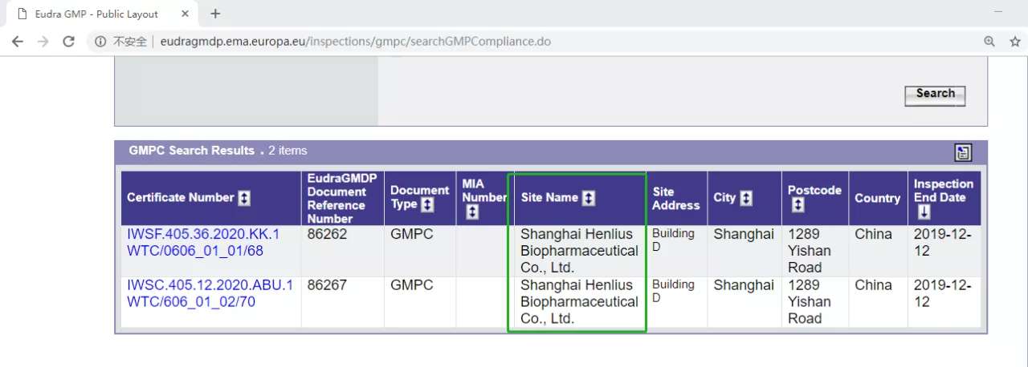Image resolution: width=1028 pixels, height=367 pixels.
Task: Select the Eudra GMP - Public Layout tab
Action: click(96, 14)
